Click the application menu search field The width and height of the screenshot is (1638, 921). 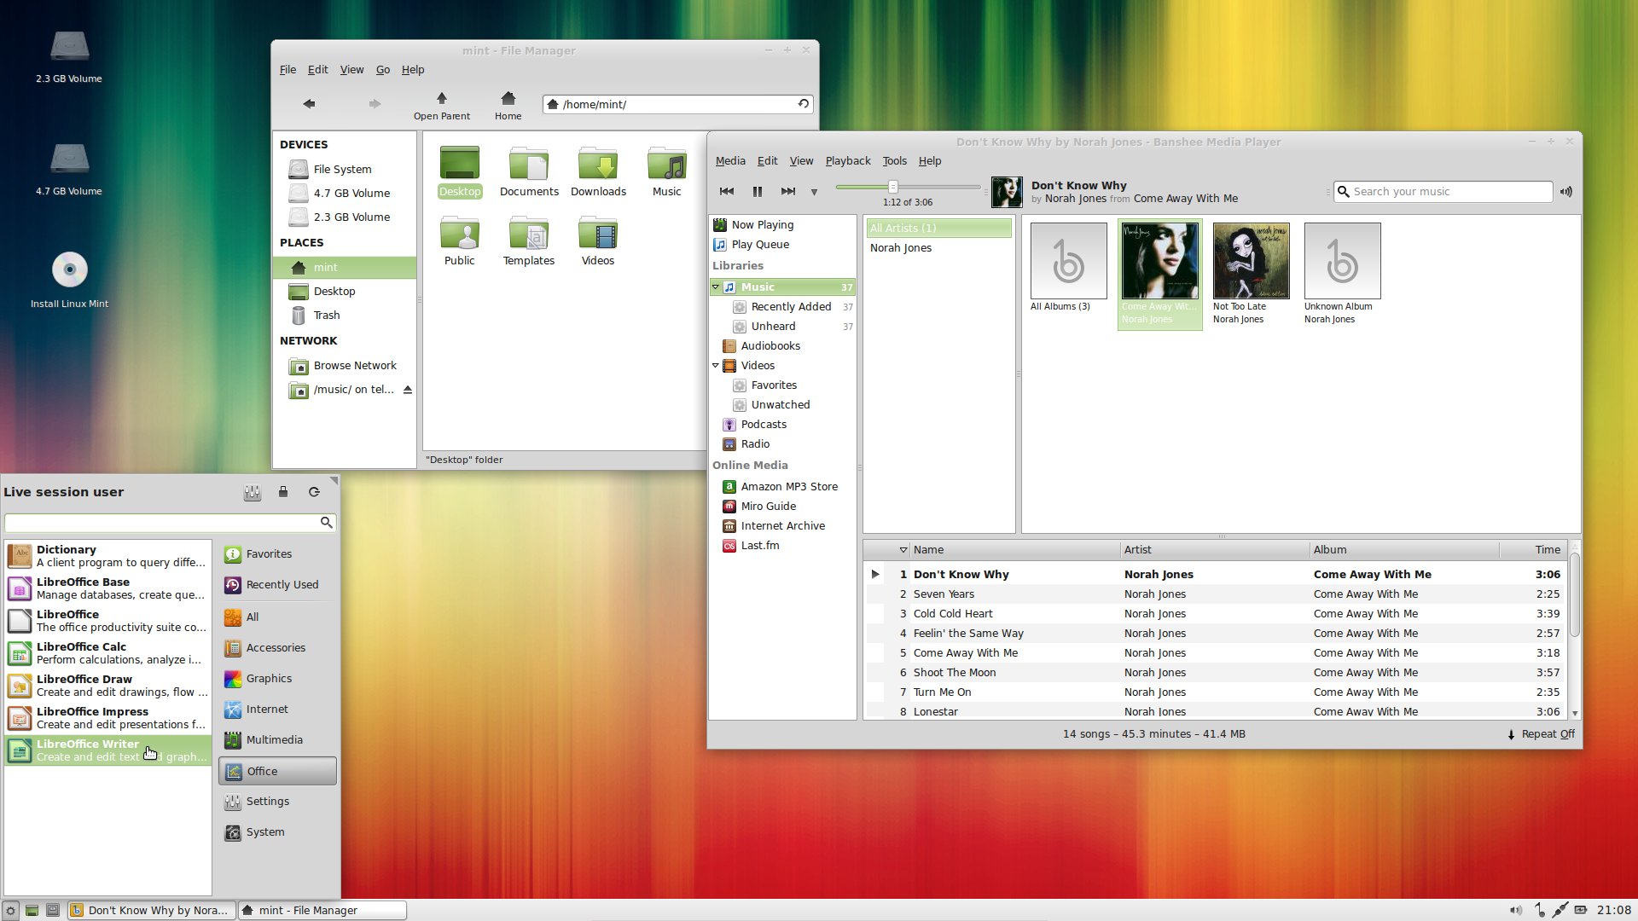[x=170, y=522]
